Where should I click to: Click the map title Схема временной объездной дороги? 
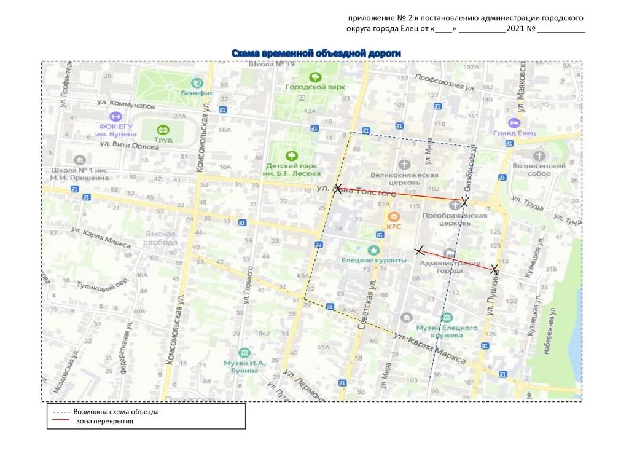316,53
